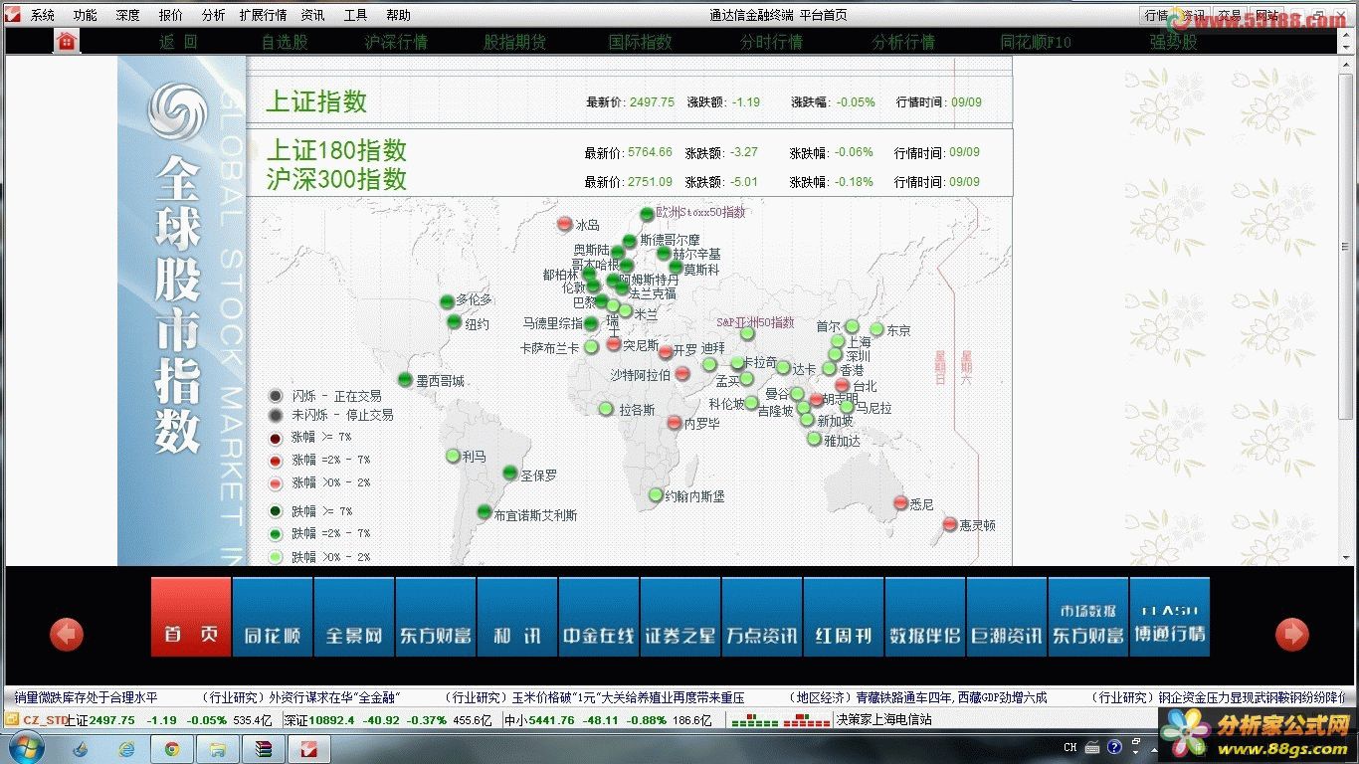Click the red 首页 tile
This screenshot has width=1359, height=764.
coord(191,617)
